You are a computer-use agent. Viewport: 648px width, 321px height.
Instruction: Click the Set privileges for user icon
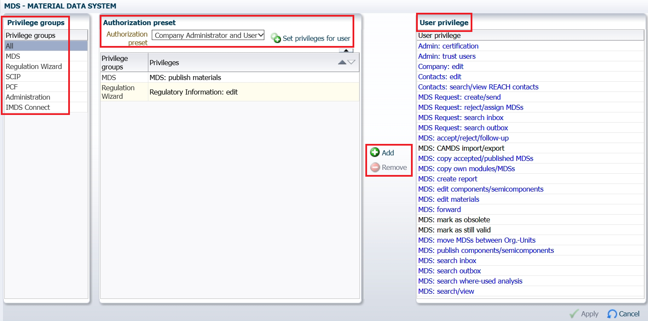[276, 38]
